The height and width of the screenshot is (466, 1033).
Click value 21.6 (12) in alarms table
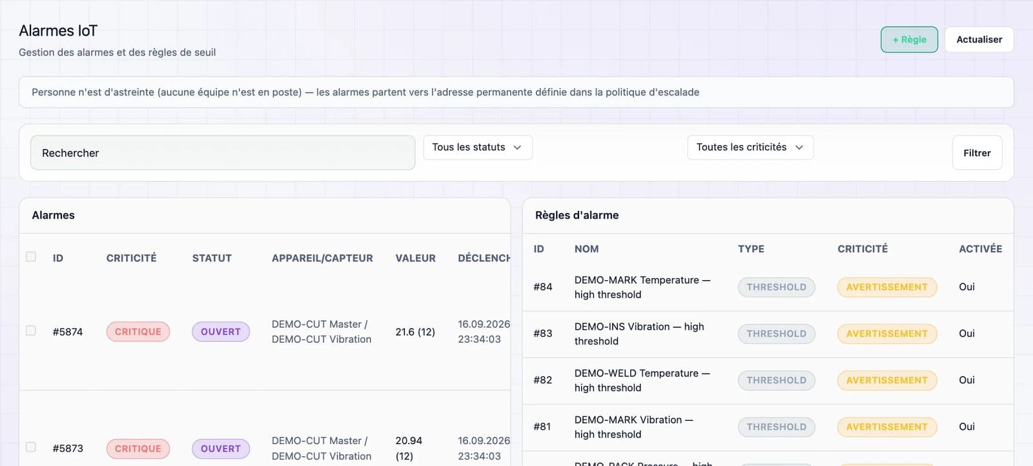[x=415, y=332]
